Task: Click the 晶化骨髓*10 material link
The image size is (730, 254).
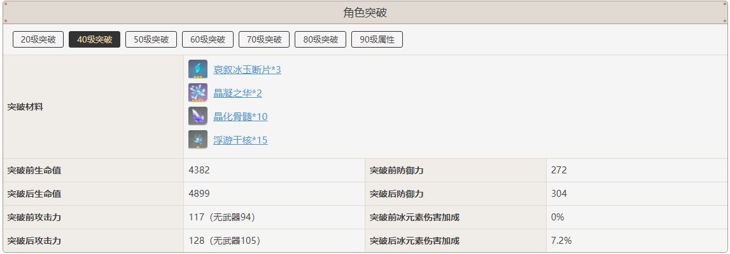Action: [240, 117]
